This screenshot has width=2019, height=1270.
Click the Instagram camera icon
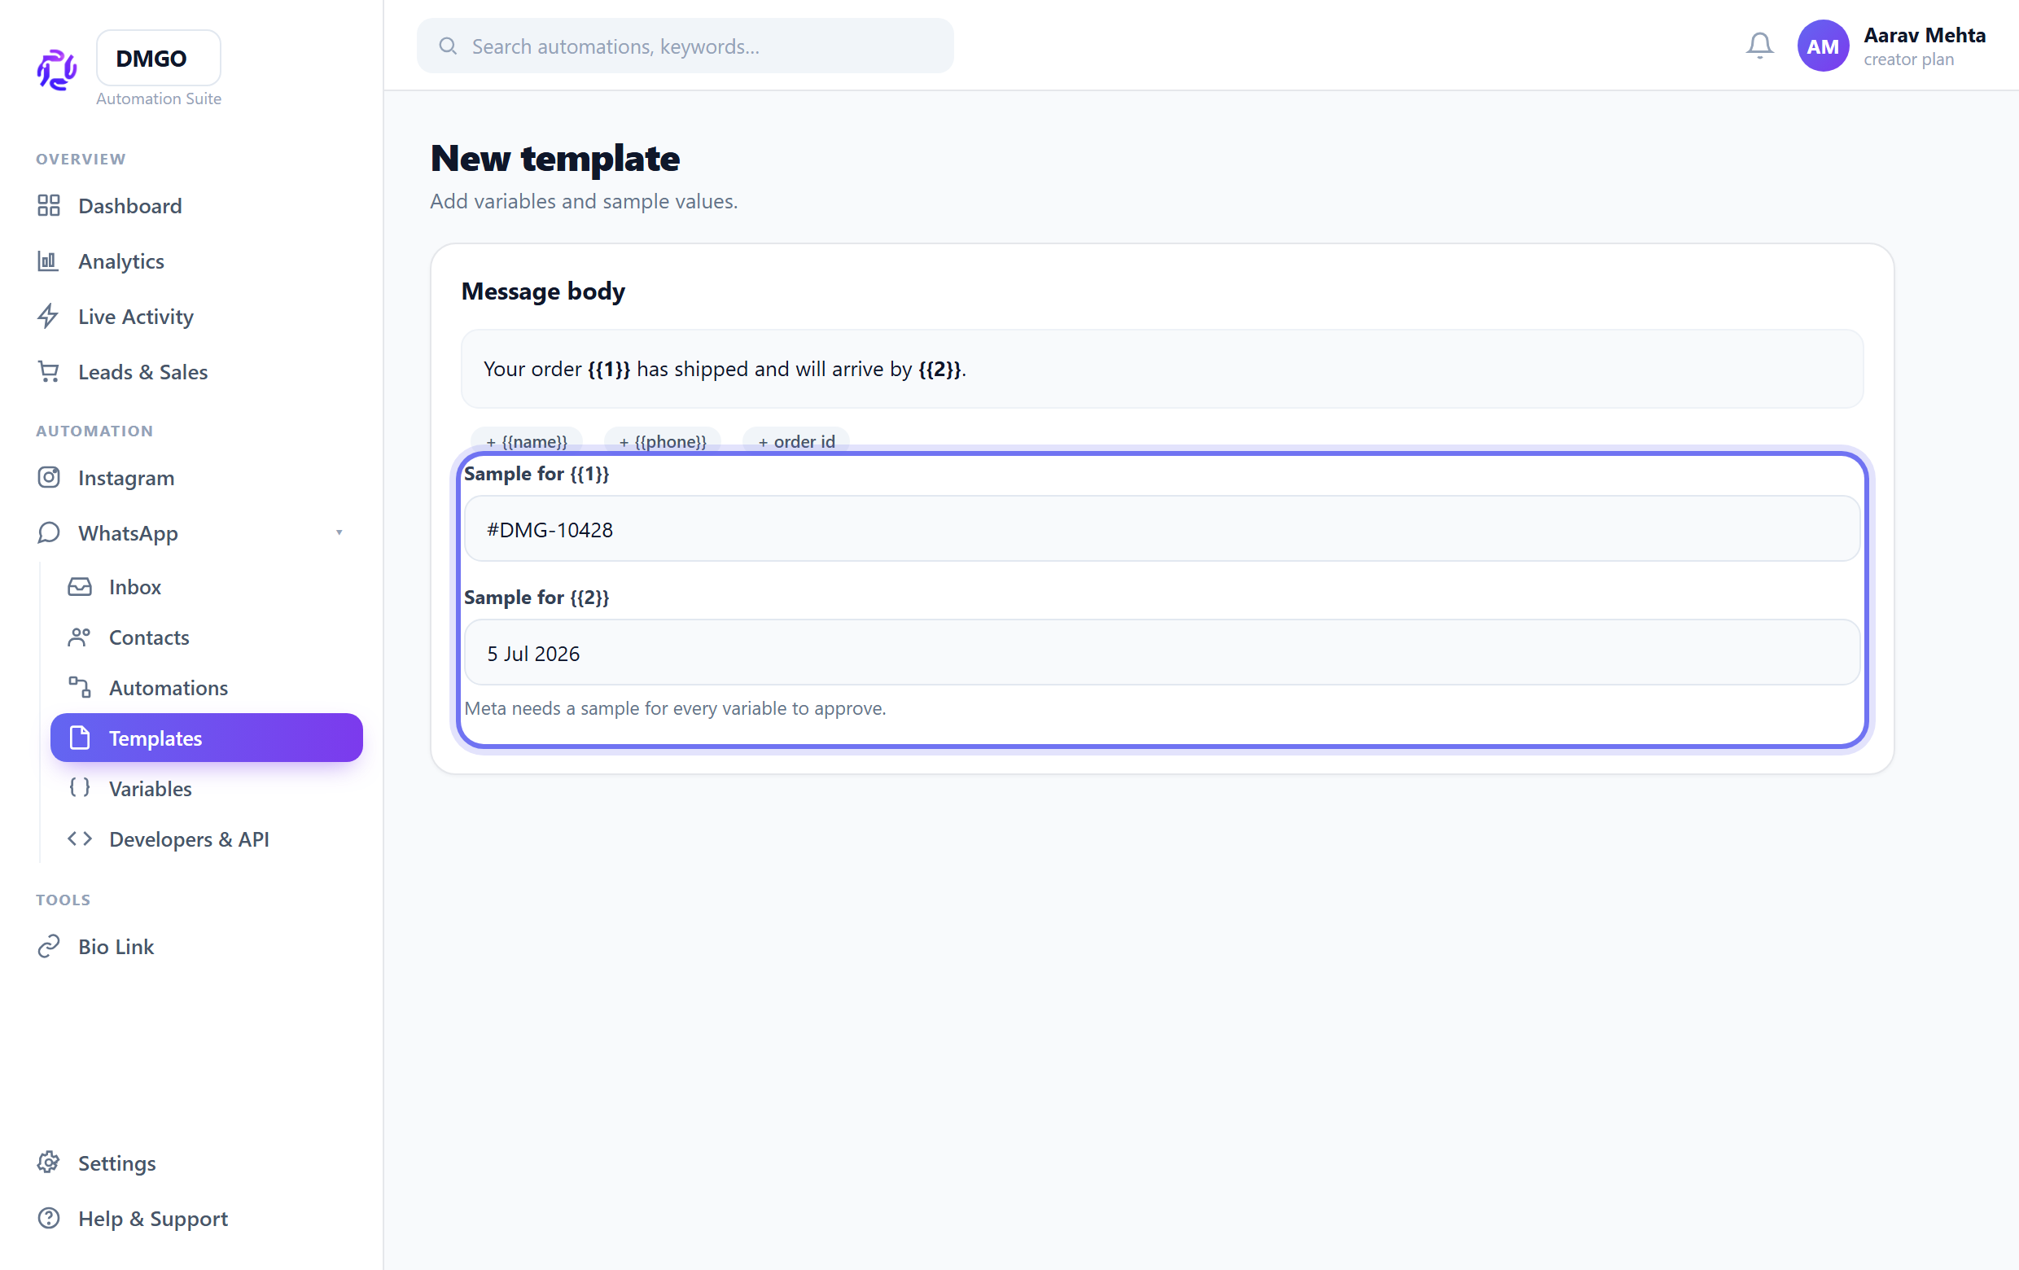(49, 477)
